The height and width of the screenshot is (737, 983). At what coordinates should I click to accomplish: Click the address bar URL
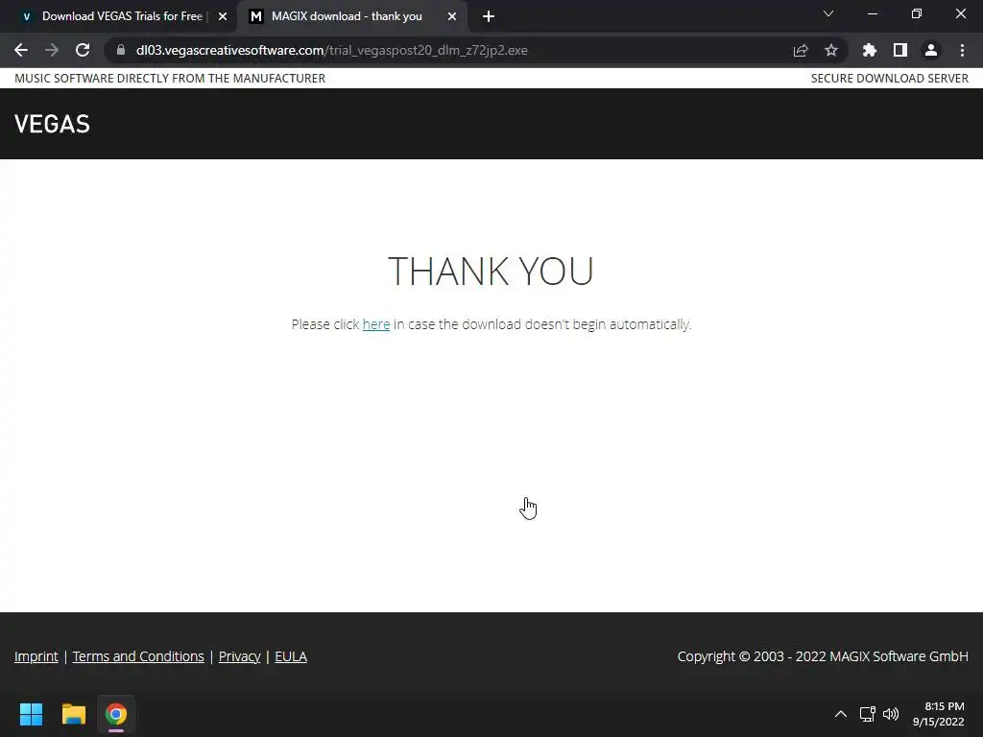[x=331, y=50]
